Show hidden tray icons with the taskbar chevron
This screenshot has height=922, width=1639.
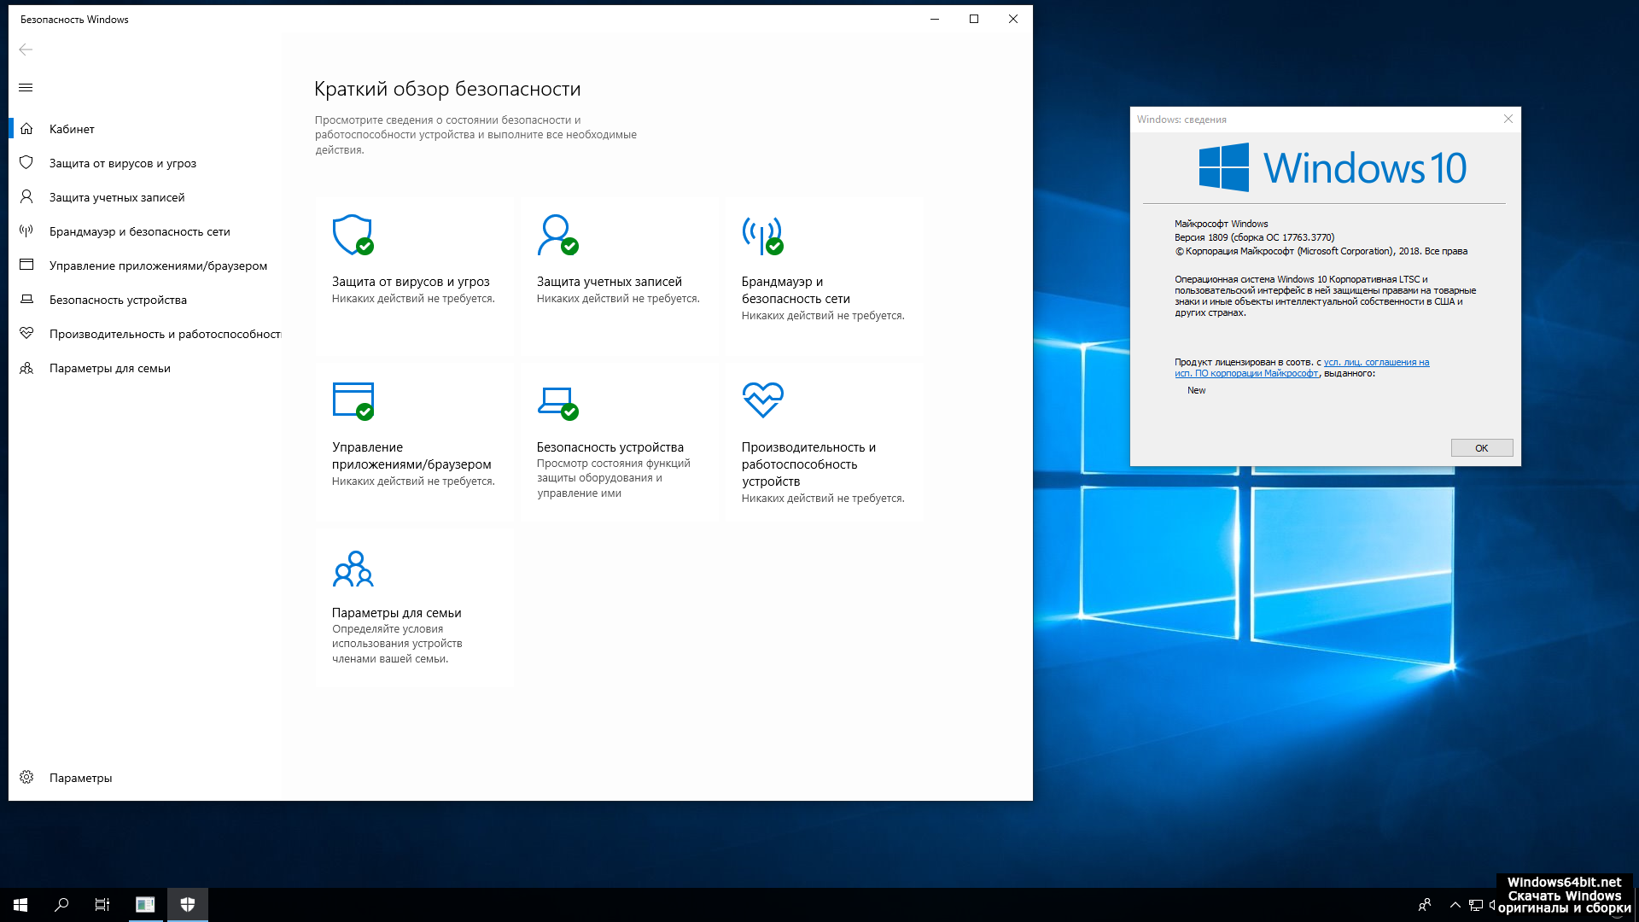point(1455,905)
